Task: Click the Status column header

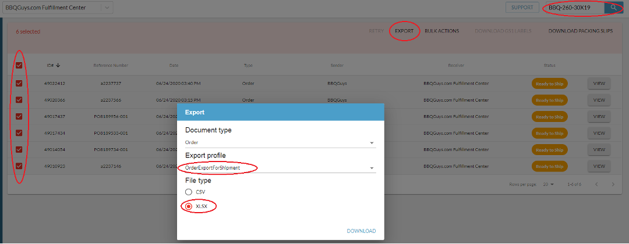Action: pyautogui.click(x=550, y=65)
